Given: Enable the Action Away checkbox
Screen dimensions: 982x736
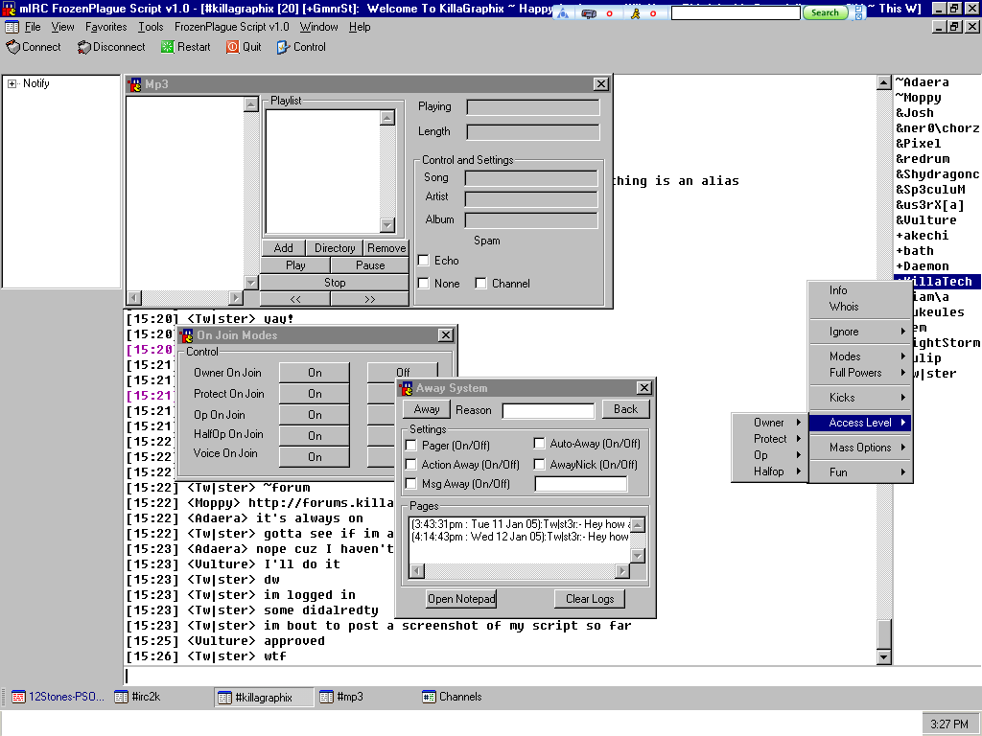Looking at the screenshot, I should 411,465.
